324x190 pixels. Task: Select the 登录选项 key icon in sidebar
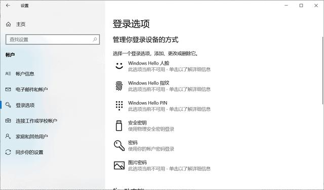[8, 105]
